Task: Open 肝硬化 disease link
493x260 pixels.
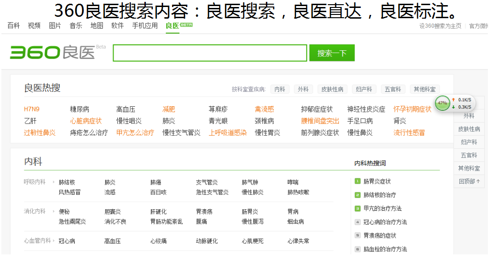Action: point(158,212)
